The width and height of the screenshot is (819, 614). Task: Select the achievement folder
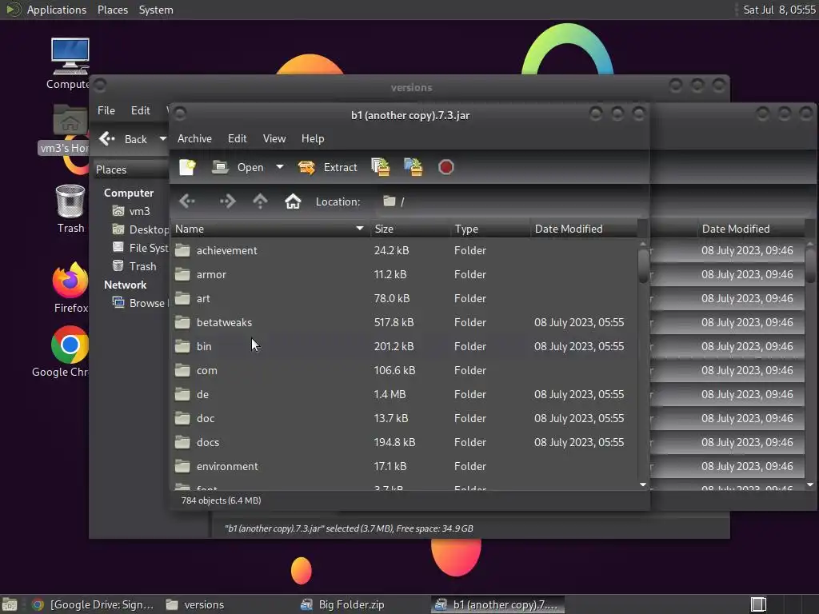pyautogui.click(x=404, y=250)
